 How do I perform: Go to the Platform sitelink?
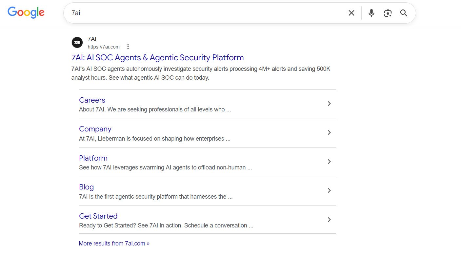point(93,158)
